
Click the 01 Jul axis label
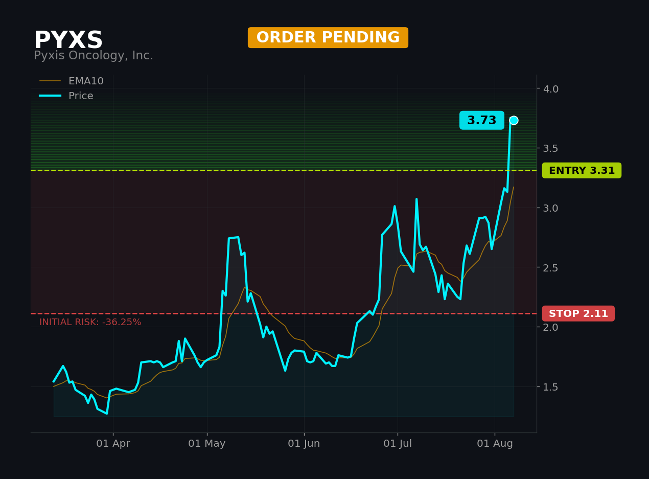click(x=398, y=444)
